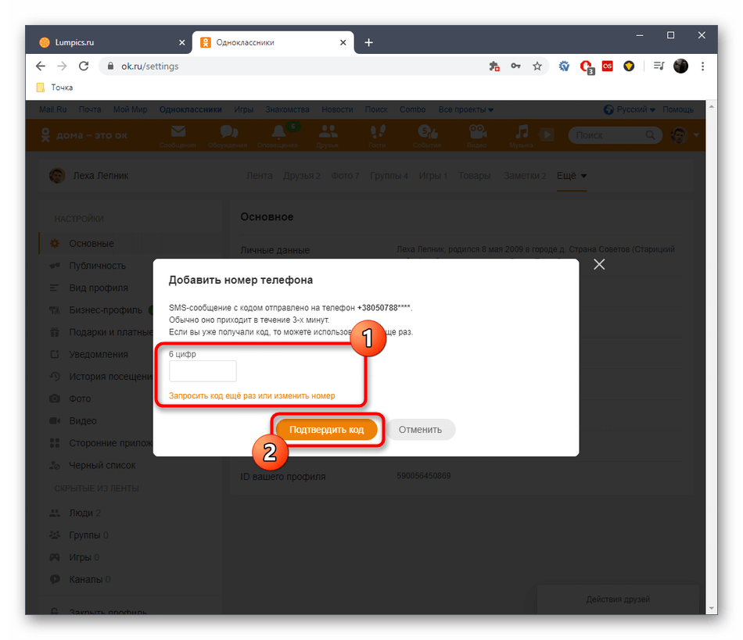Expand the Ещё profile menu
This screenshot has height=640, width=743.
point(569,175)
